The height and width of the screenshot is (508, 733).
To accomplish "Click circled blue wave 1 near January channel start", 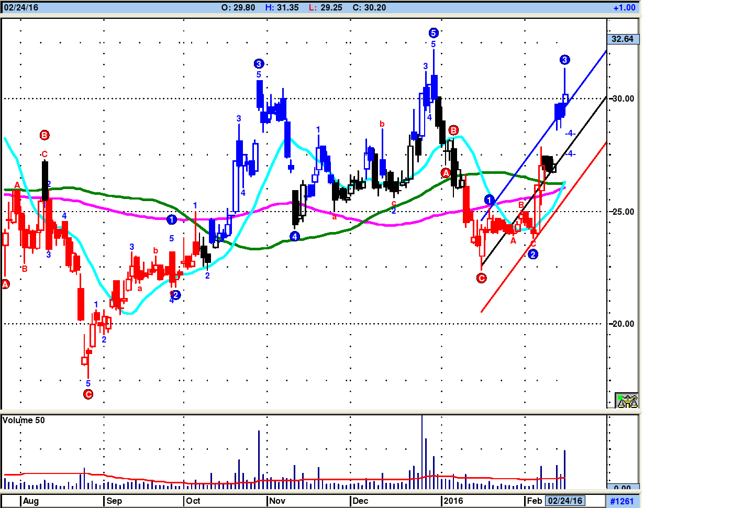I will point(489,200).
